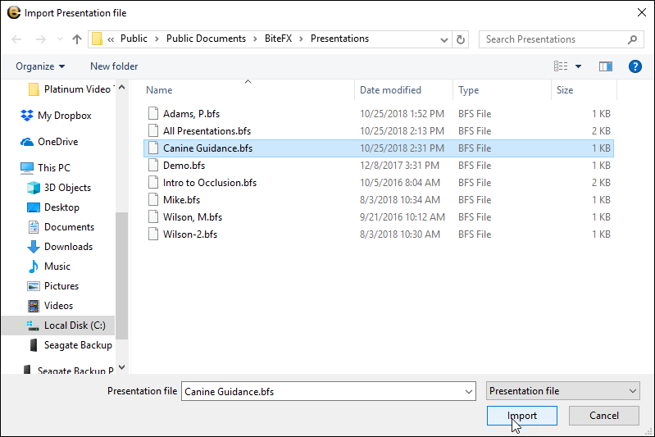The width and height of the screenshot is (655, 437).
Task: Select the Intro to Occlusion.bfs file
Action: click(209, 183)
